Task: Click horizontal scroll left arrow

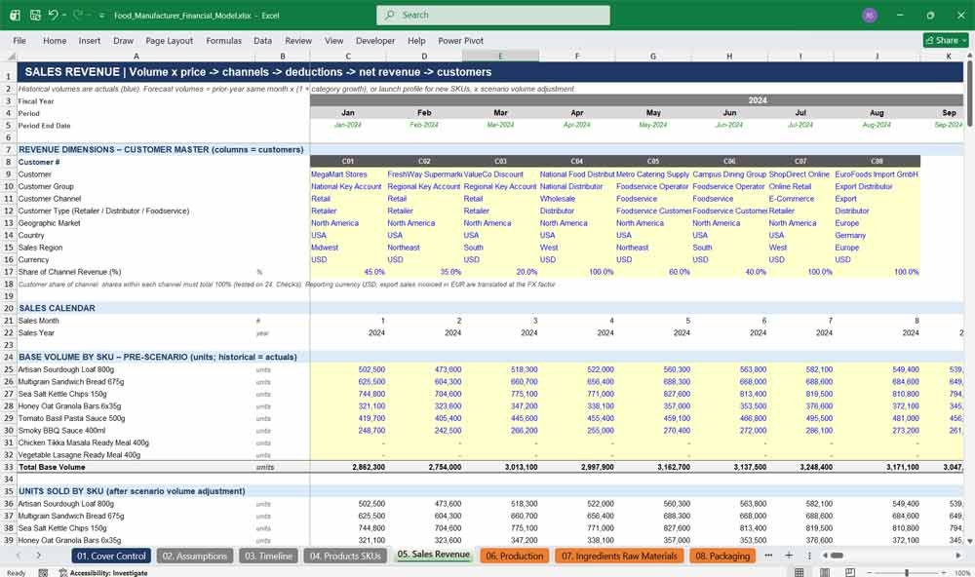Action: (825, 556)
